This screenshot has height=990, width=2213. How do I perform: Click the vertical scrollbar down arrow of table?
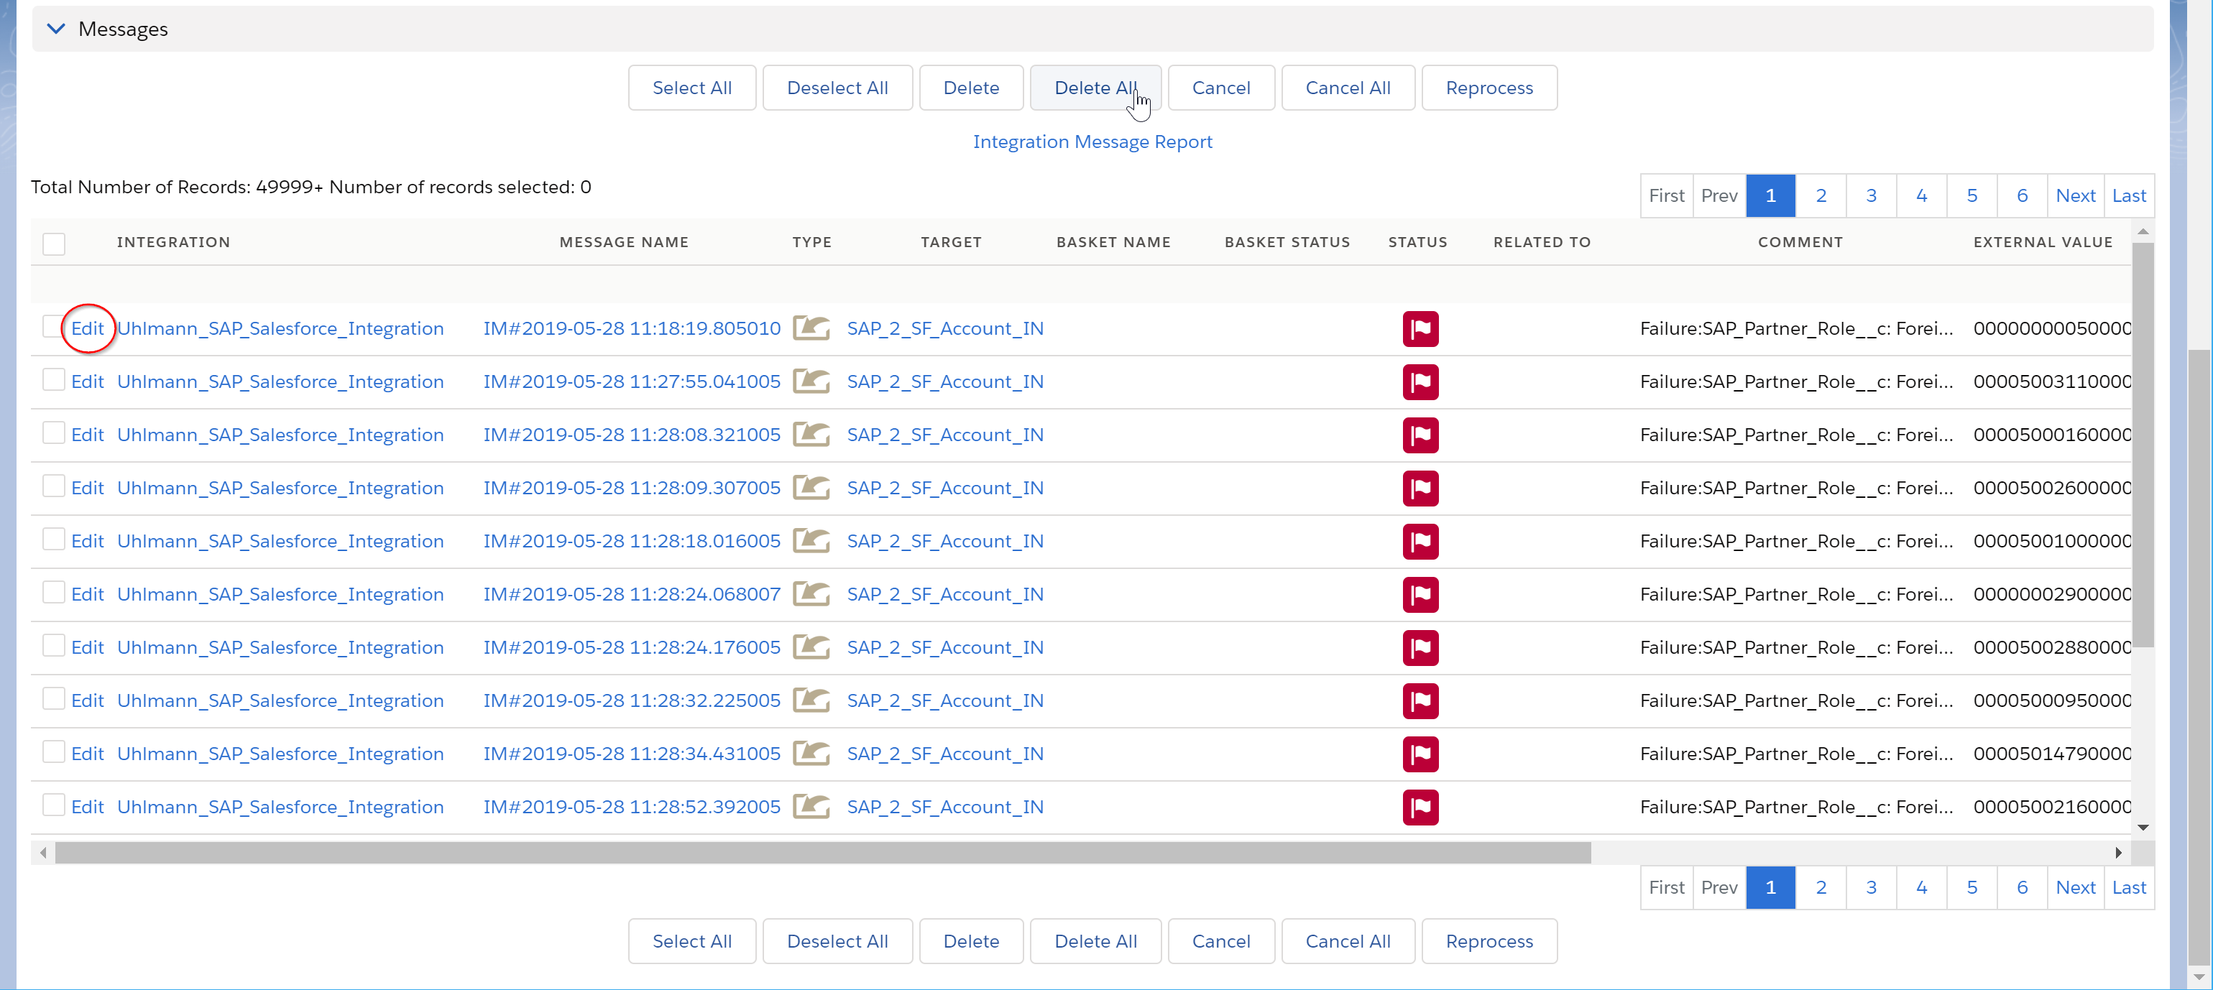coord(2143,827)
